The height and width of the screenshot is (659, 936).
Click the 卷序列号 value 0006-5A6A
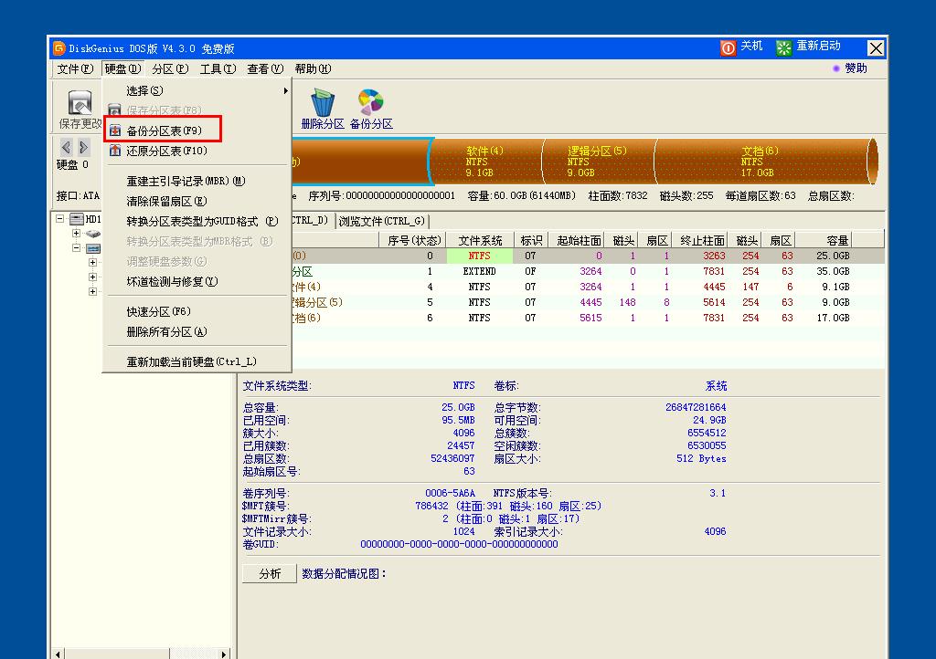pos(450,493)
